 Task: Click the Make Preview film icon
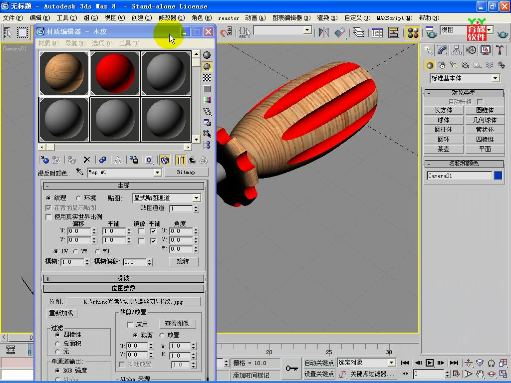click(x=207, y=111)
